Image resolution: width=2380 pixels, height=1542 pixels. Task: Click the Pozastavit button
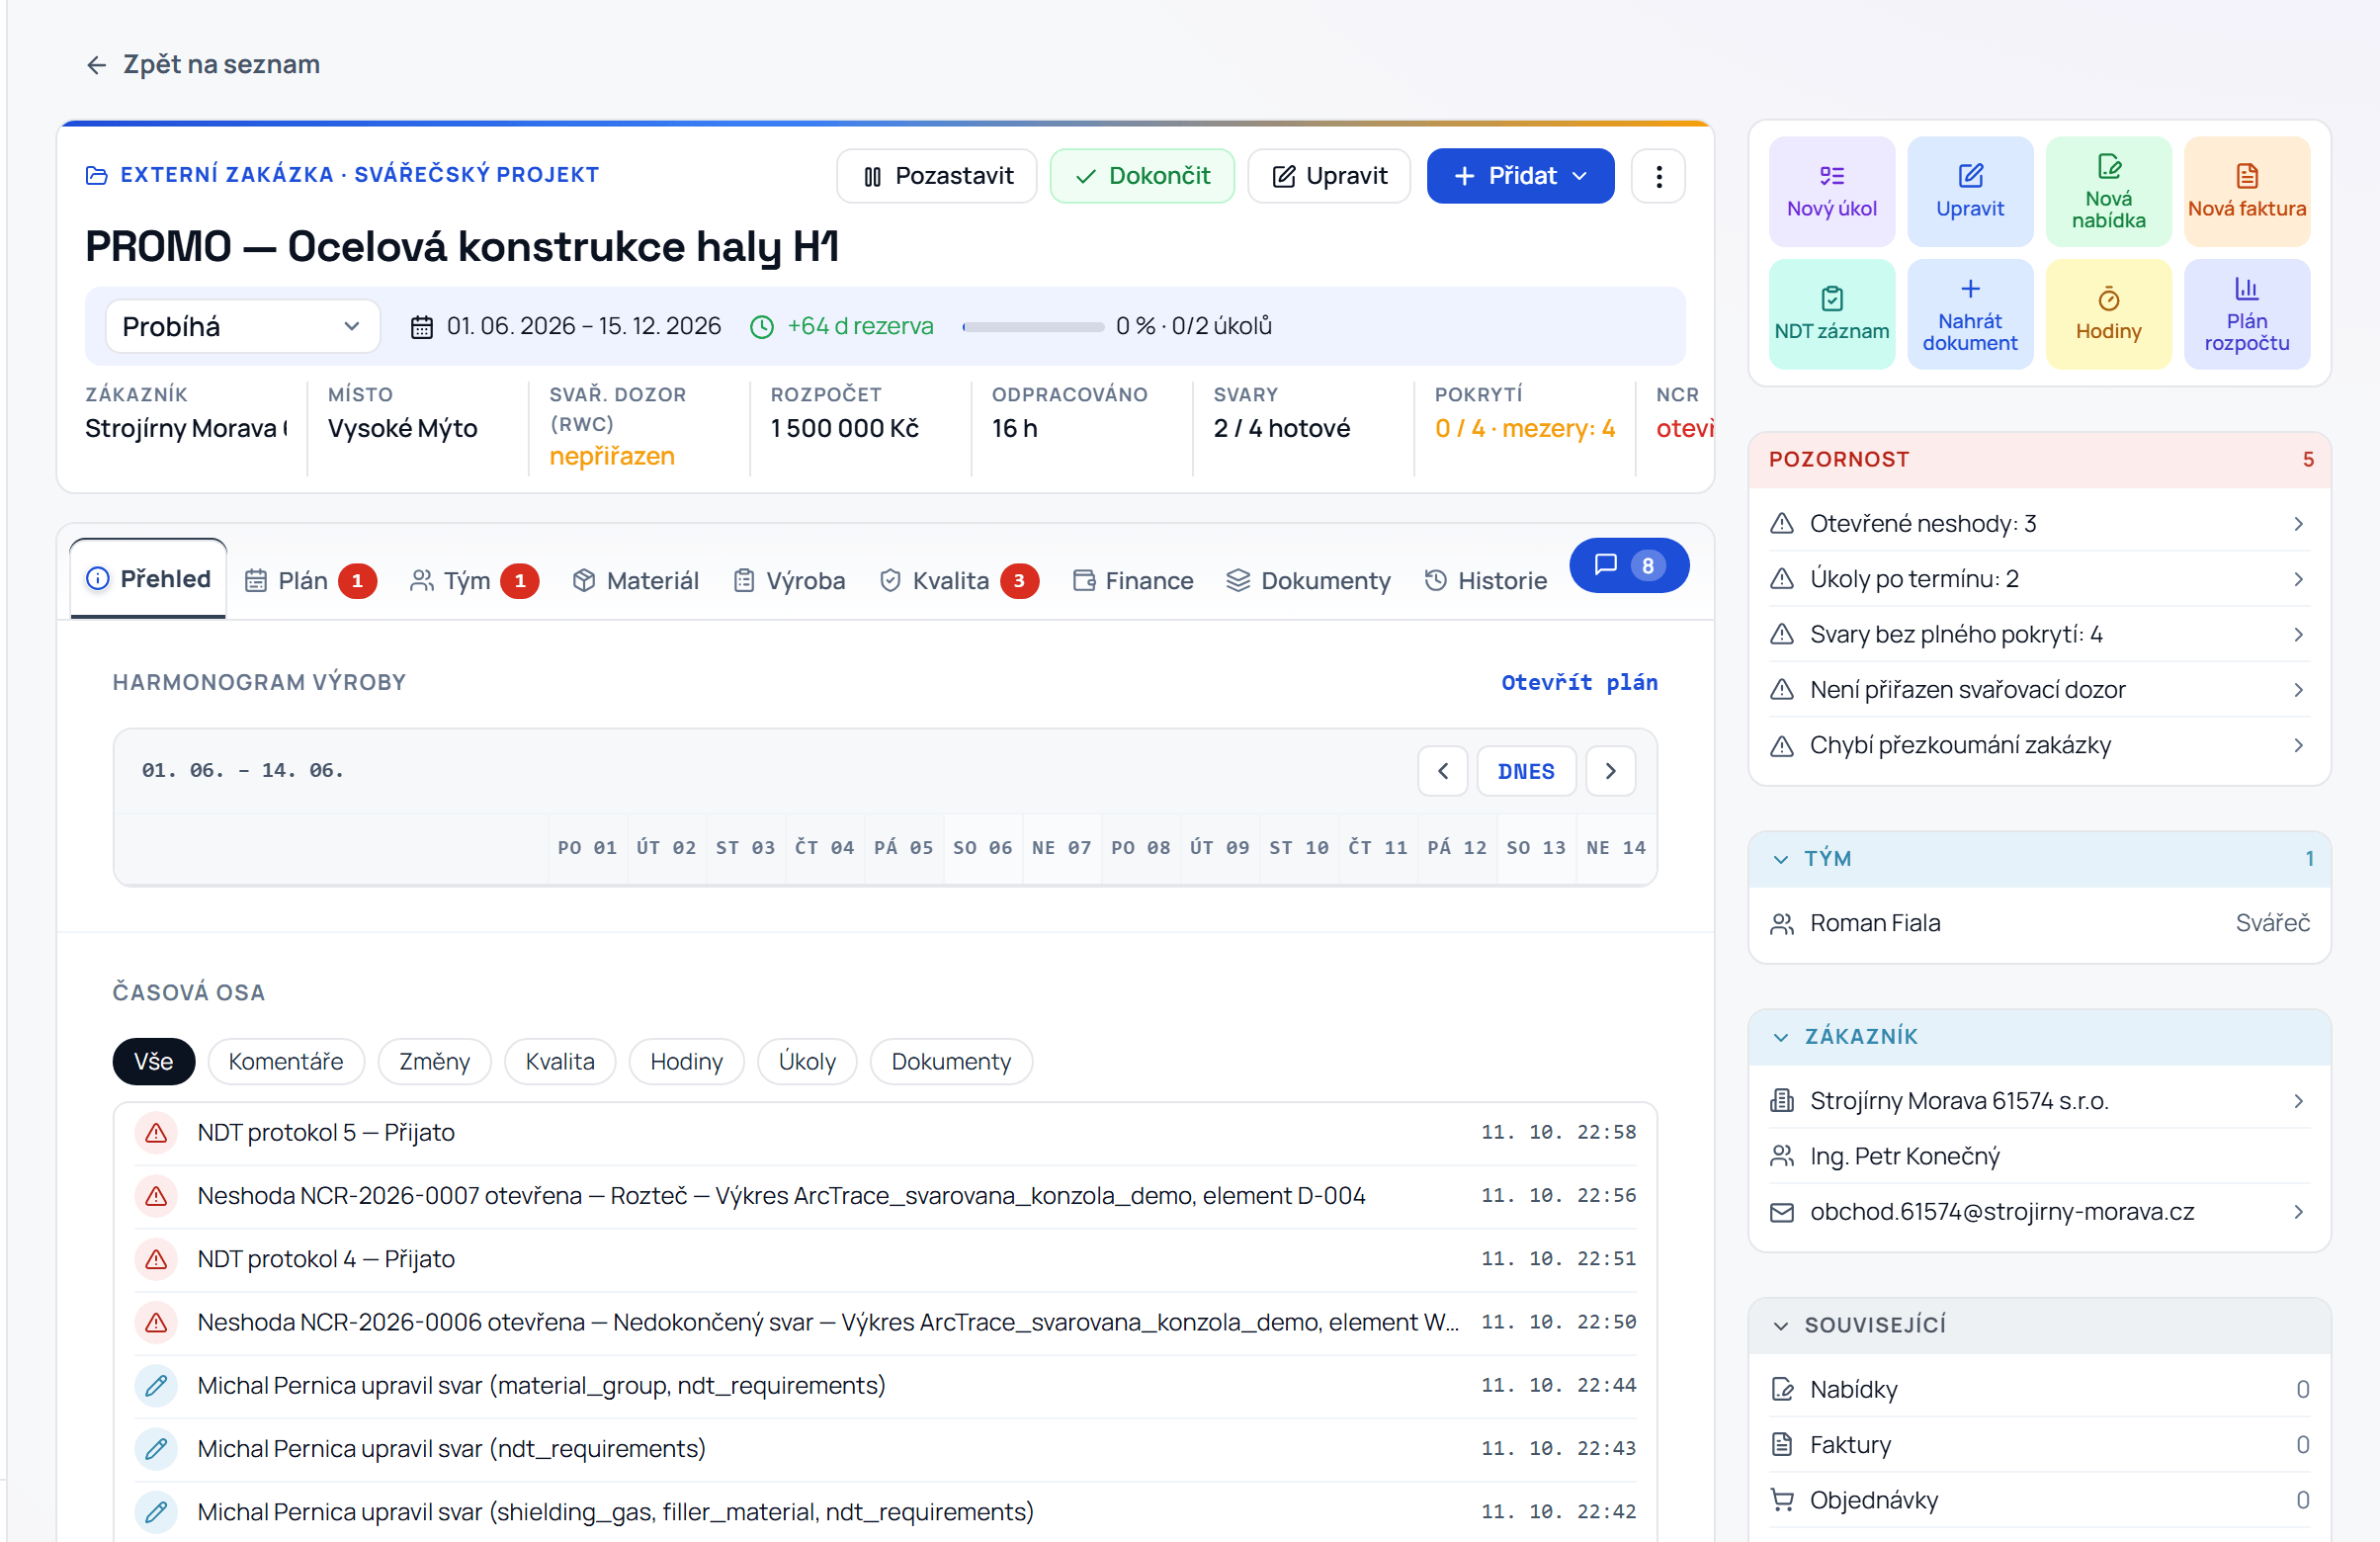point(937,176)
